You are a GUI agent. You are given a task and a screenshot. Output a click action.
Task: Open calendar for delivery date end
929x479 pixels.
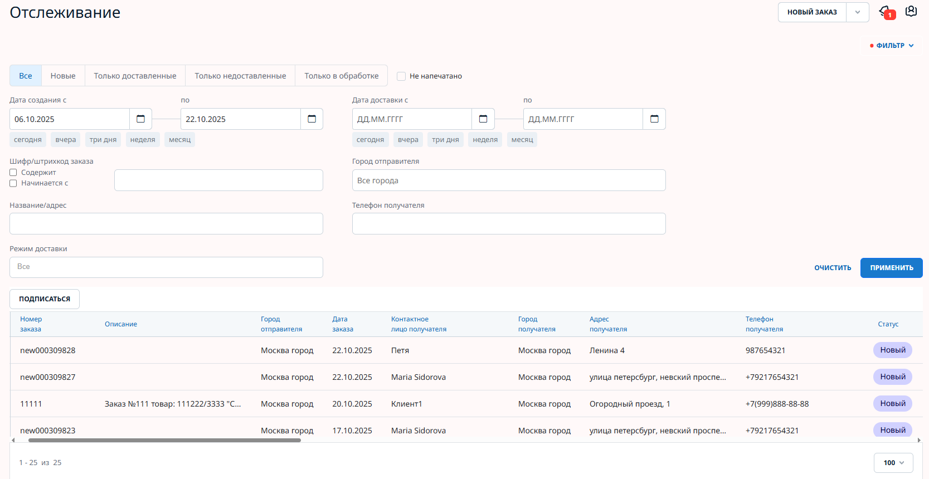[x=654, y=119]
